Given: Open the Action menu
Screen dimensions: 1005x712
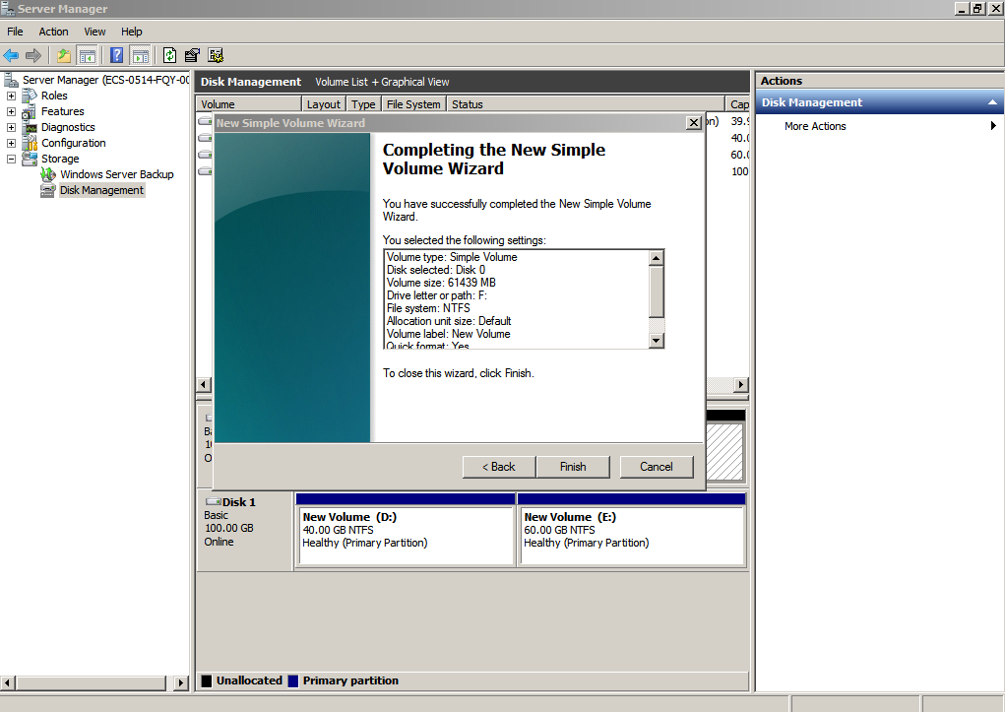Looking at the screenshot, I should pyautogui.click(x=53, y=32).
